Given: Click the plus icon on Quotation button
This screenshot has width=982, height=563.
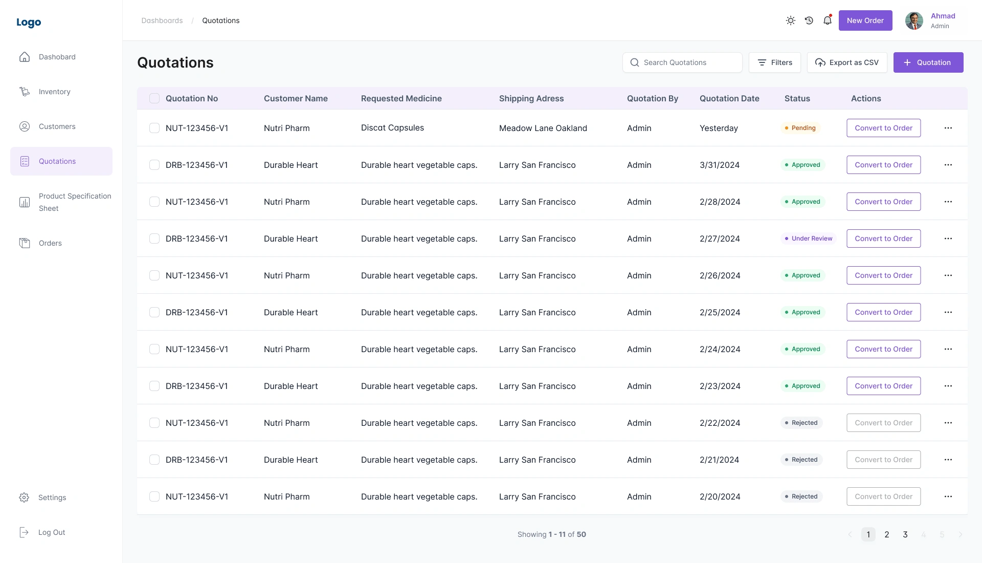Looking at the screenshot, I should click(907, 62).
